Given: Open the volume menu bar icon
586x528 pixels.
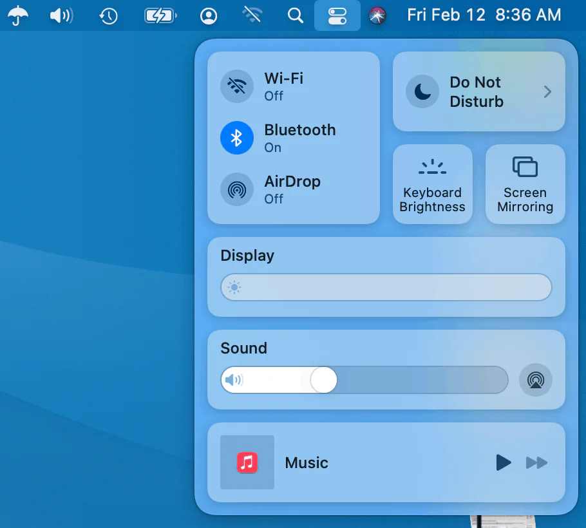Looking at the screenshot, I should pyautogui.click(x=62, y=15).
